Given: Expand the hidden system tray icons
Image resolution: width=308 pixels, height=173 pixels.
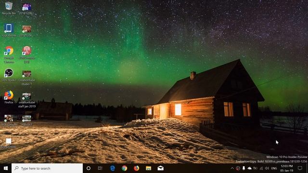Looking at the screenshot, I should tap(232, 168).
